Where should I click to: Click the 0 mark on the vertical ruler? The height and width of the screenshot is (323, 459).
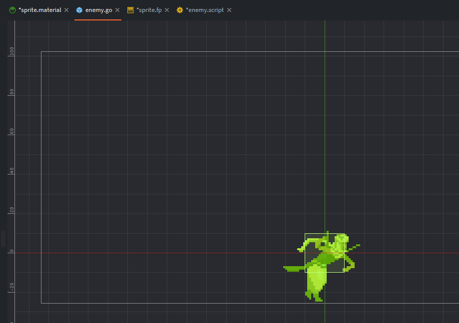point(11,253)
